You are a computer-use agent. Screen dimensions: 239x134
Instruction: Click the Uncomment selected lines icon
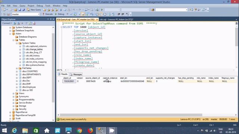click(114, 14)
